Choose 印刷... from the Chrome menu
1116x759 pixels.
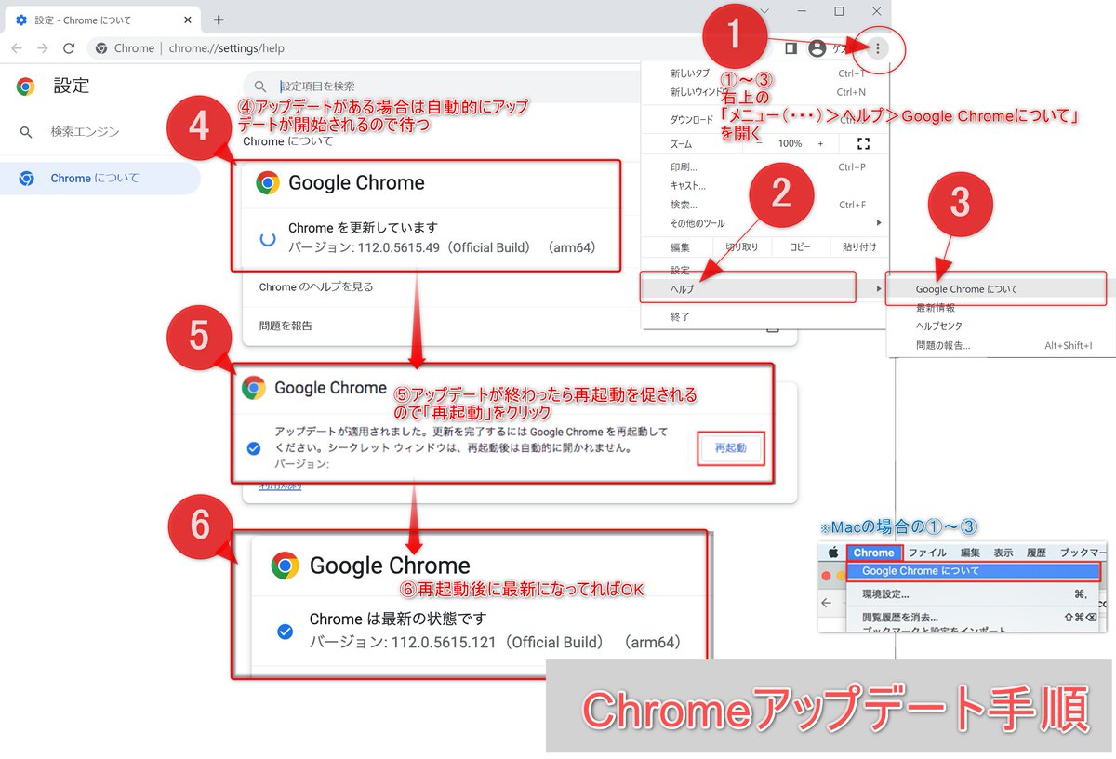coord(765,167)
